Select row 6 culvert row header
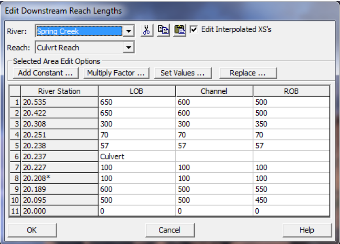 [15, 157]
